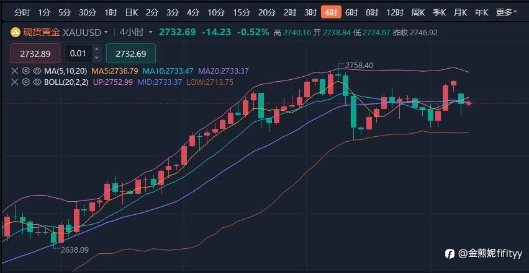Open the 年K yearly chart tab
529x273 pixels.
point(481,13)
